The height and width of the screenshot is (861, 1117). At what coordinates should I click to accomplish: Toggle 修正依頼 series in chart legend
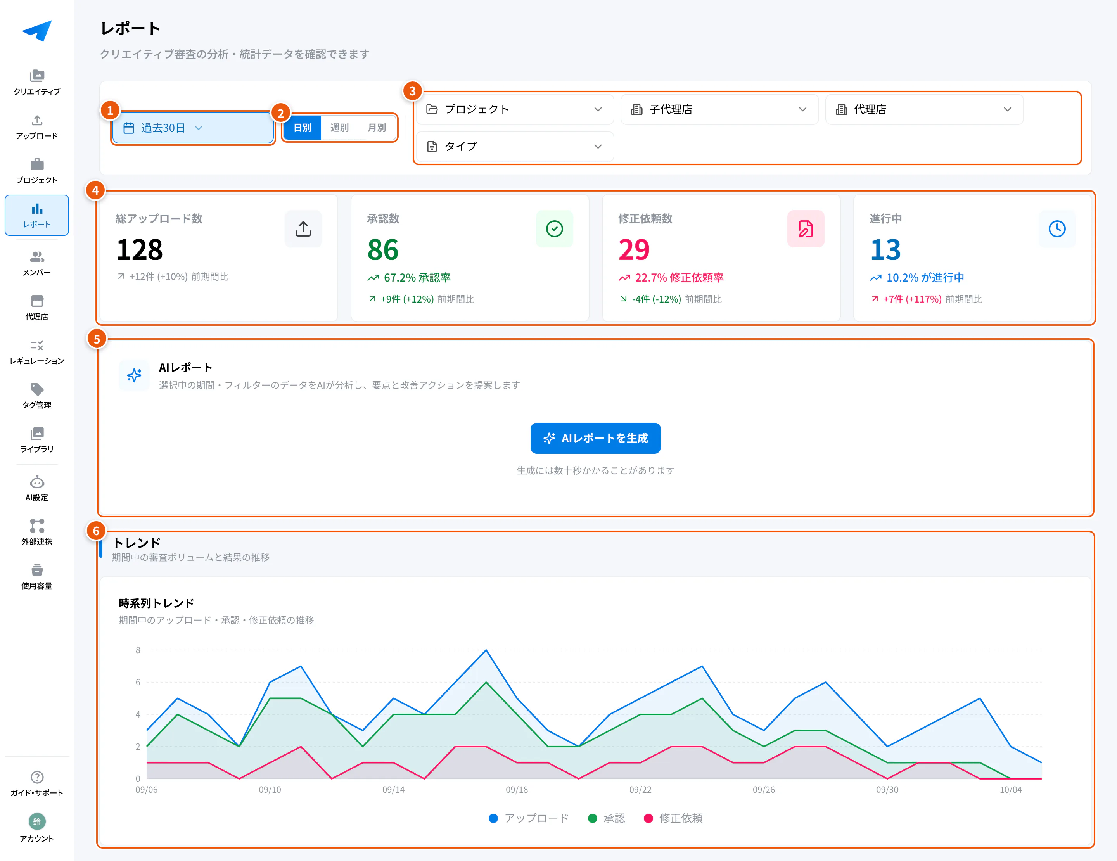pyautogui.click(x=673, y=818)
